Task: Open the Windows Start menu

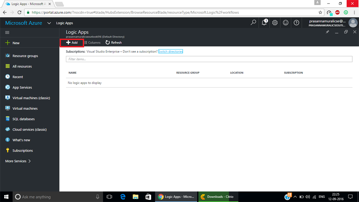Action: click(6, 197)
